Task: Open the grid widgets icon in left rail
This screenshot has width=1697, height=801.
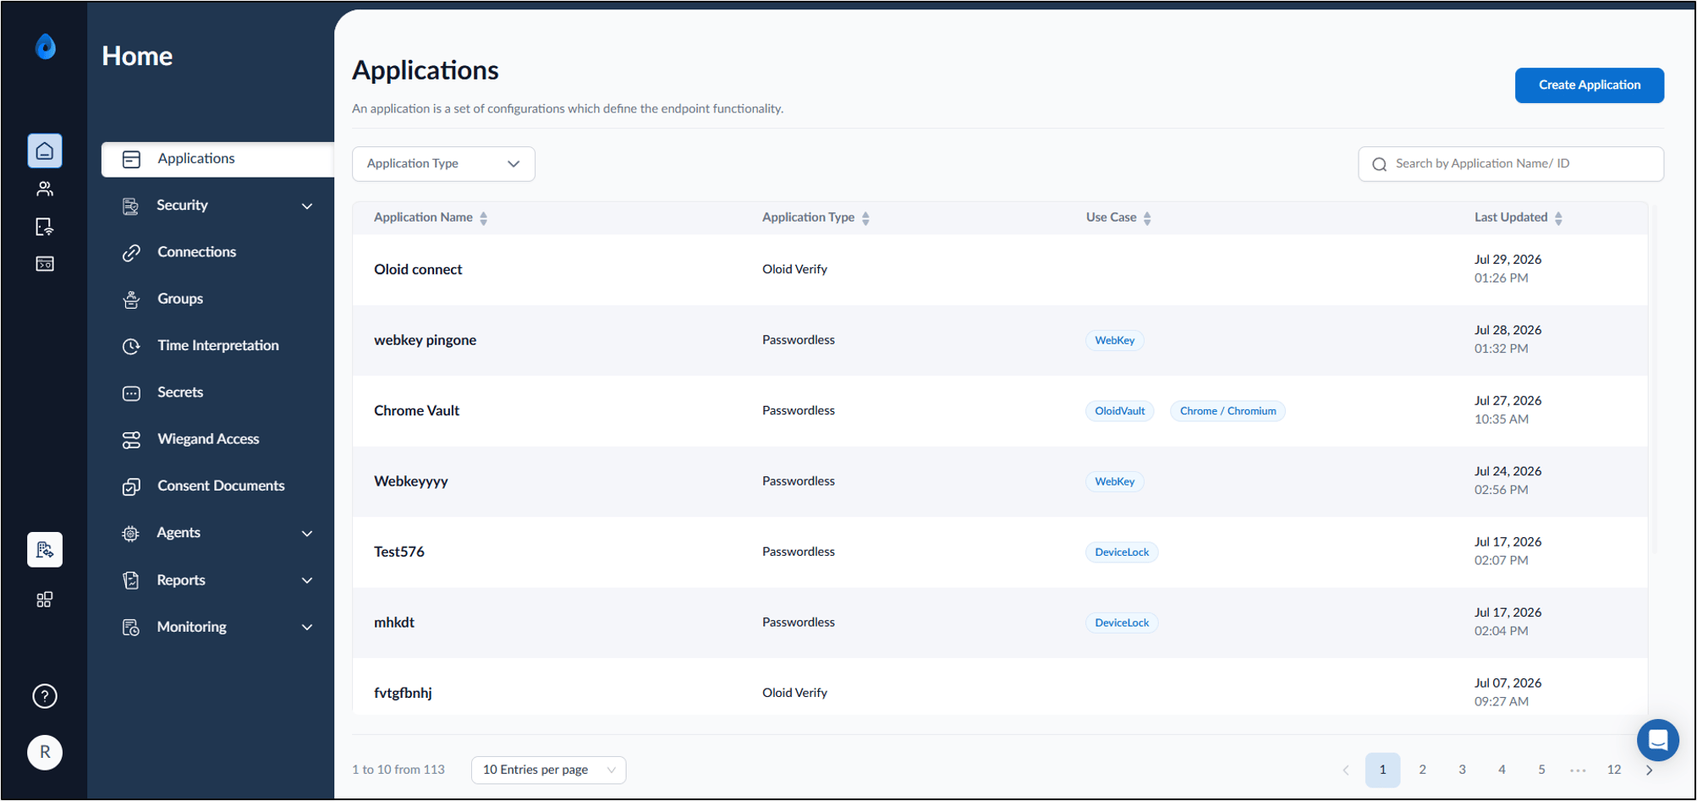Action: (x=45, y=600)
